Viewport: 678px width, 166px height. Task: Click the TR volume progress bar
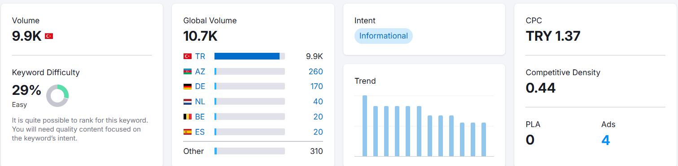(249, 56)
